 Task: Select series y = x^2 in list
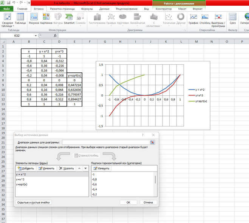pos(52,175)
